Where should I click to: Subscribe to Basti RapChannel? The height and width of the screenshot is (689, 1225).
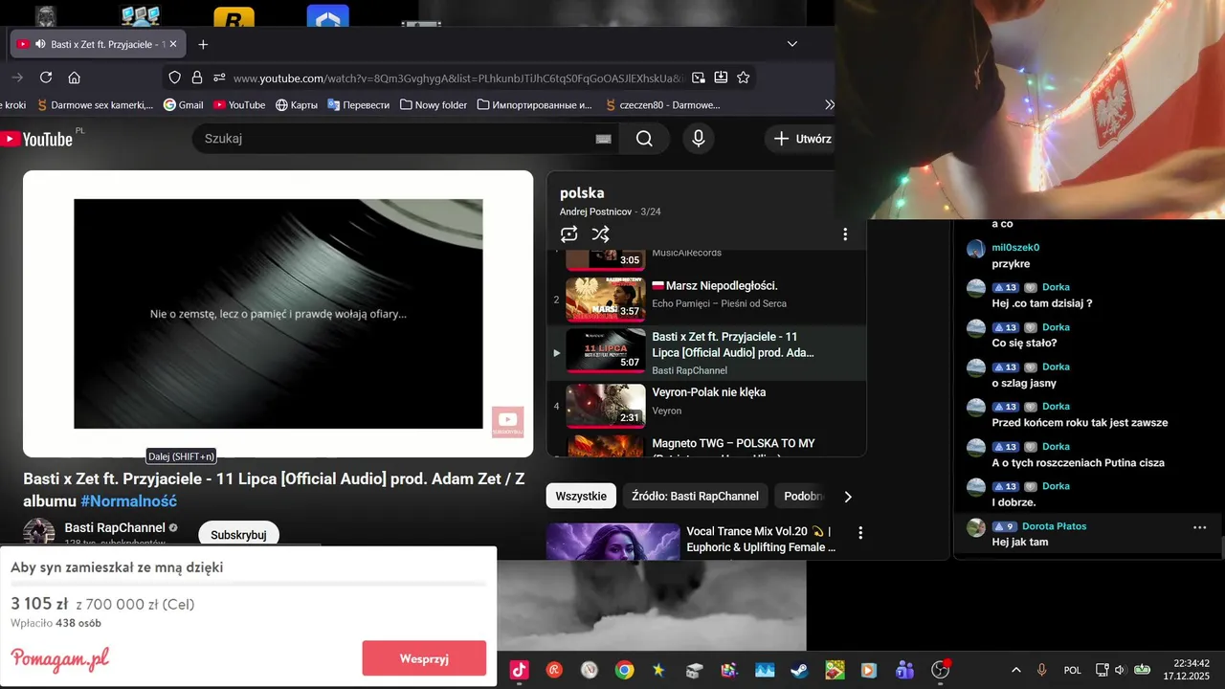(238, 535)
